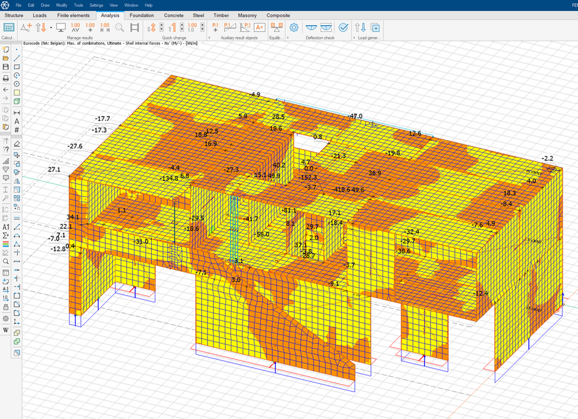Open the Modify menu
The image size is (578, 419).
click(62, 5)
